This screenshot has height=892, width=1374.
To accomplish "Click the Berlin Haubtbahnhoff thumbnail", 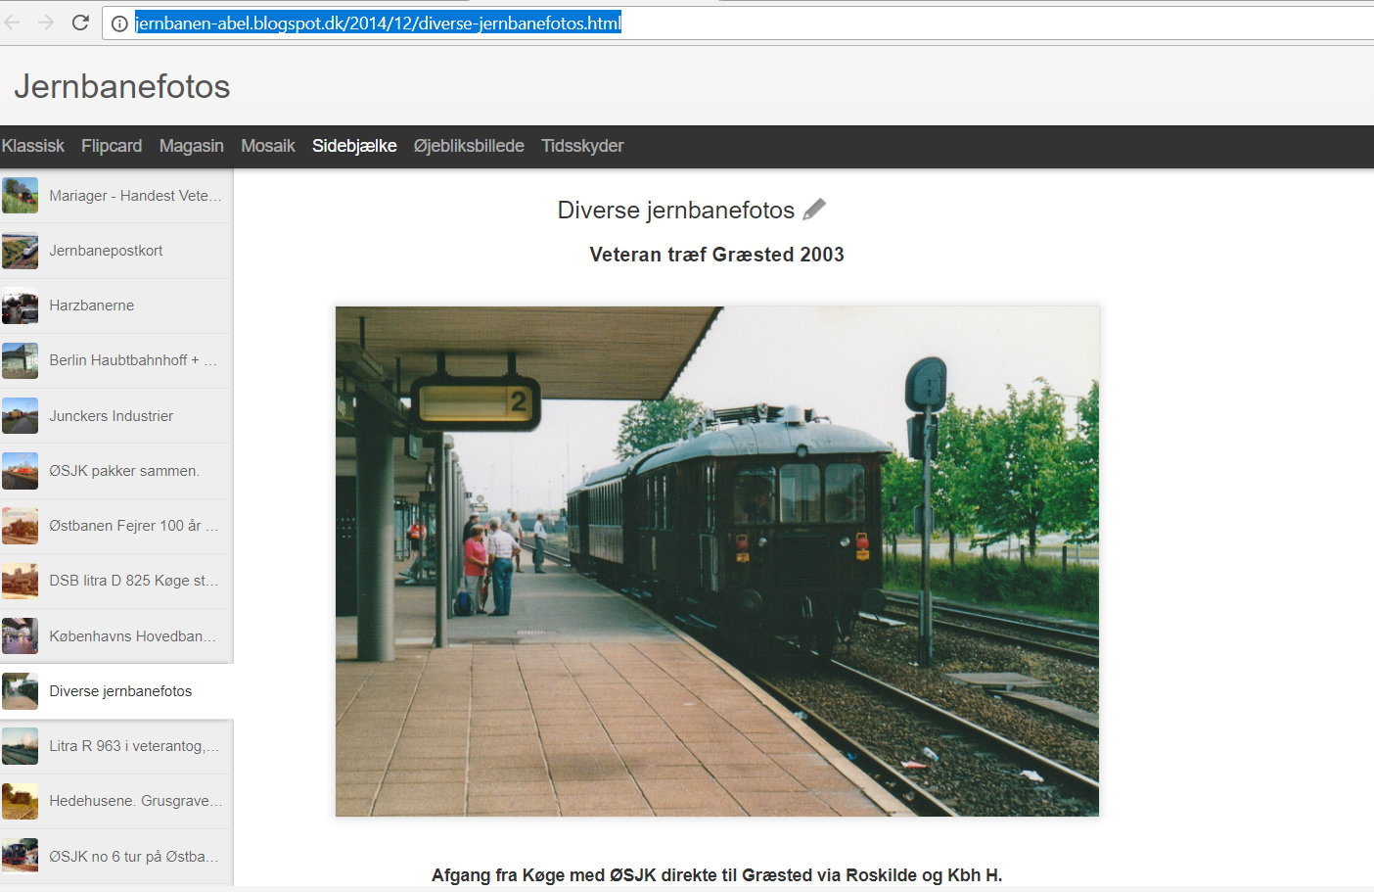I will click(20, 360).
